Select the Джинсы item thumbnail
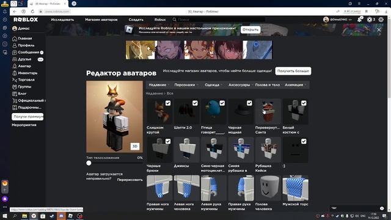 point(186,150)
